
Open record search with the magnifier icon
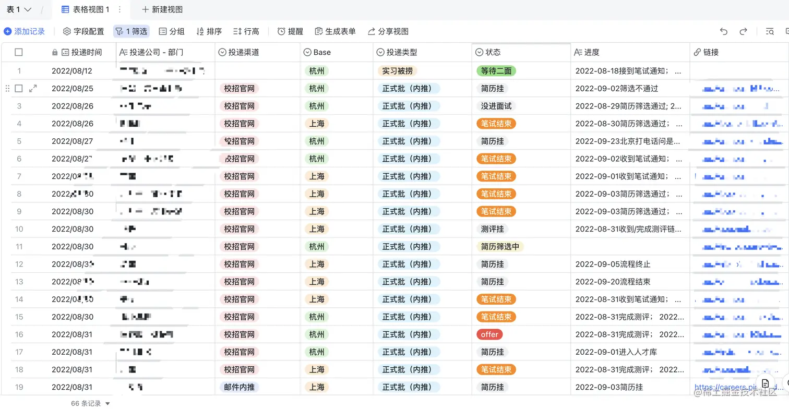771,31
